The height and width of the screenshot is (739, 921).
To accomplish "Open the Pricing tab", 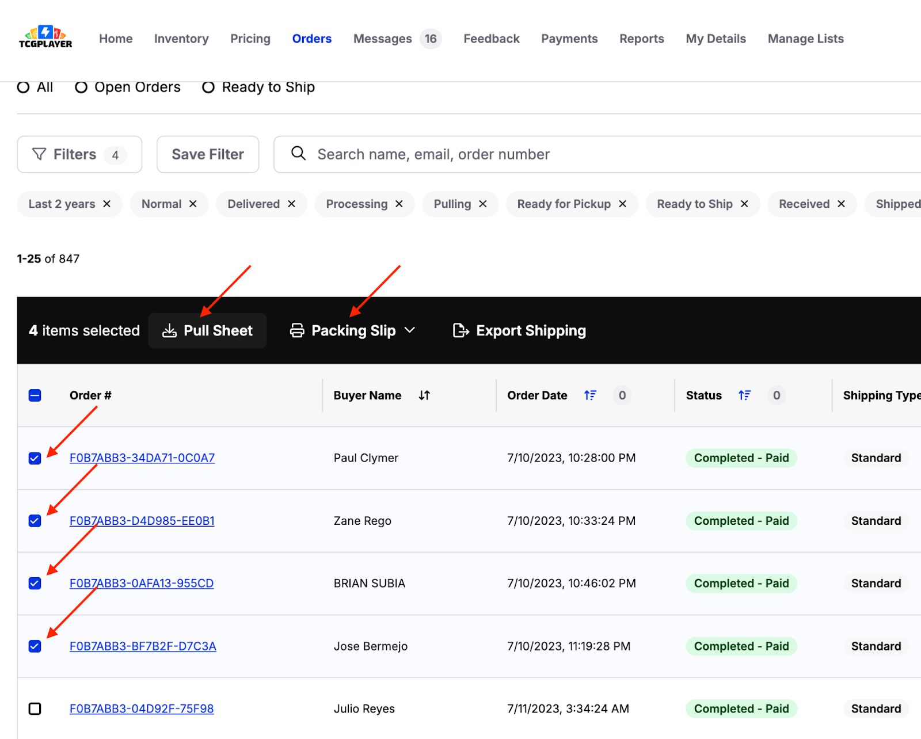I will 250,39.
